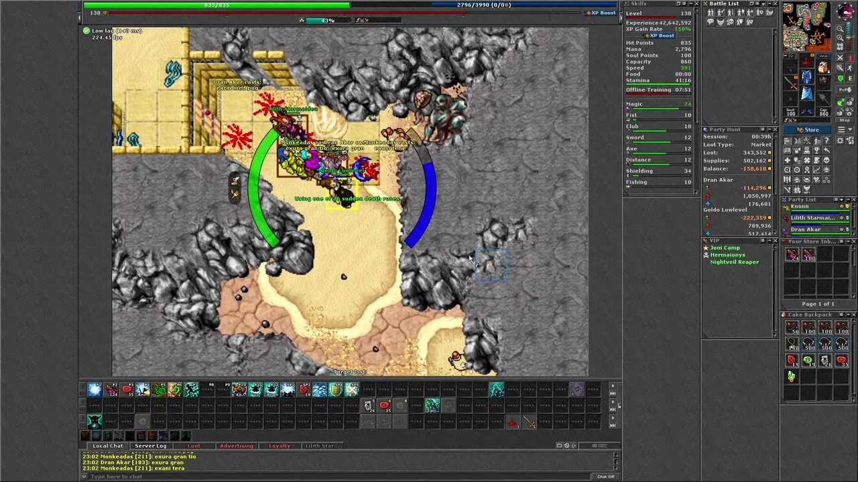Click the Stop button under combat controls
The image size is (858, 482).
coord(845,120)
